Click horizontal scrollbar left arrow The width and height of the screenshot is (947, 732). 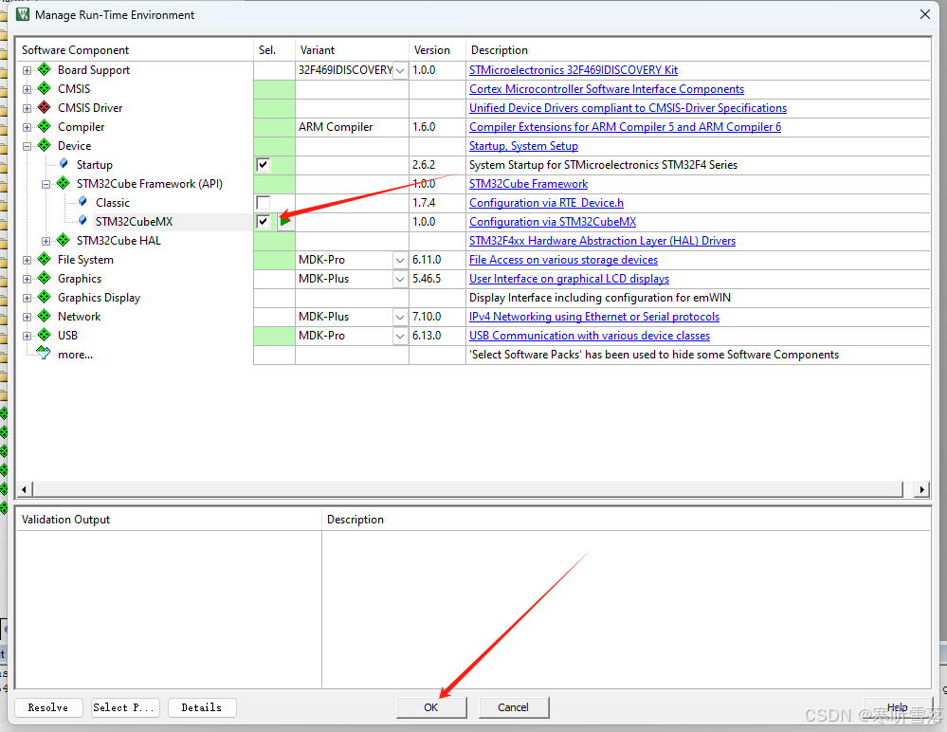(24, 489)
